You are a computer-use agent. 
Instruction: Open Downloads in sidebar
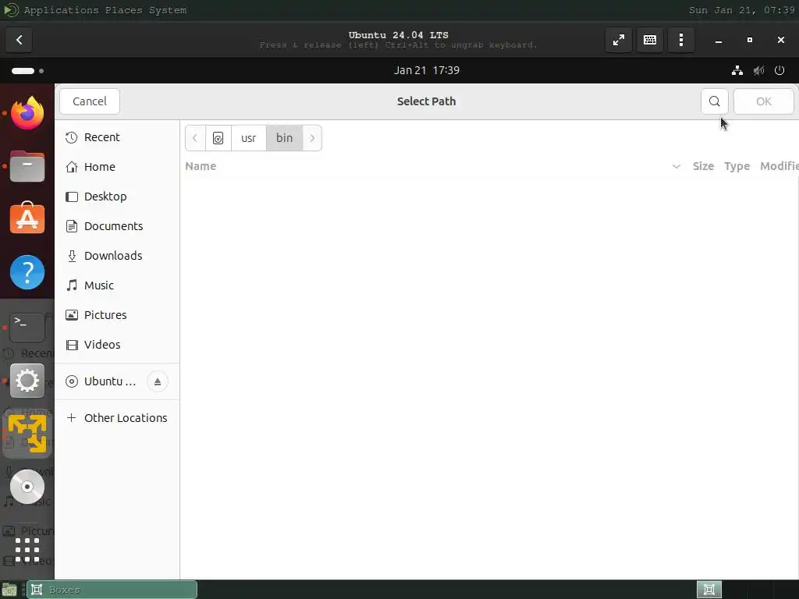117,255
